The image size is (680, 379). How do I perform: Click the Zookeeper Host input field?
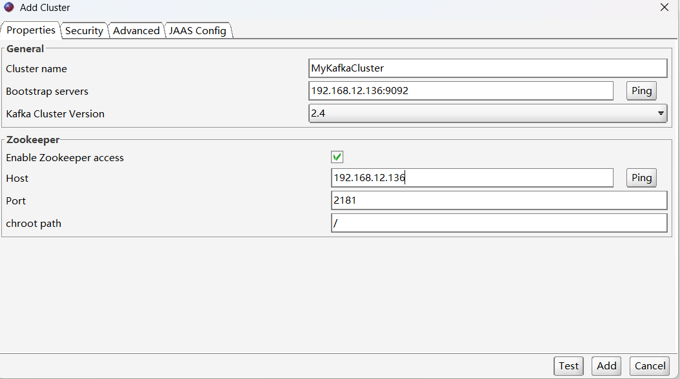pyautogui.click(x=472, y=178)
